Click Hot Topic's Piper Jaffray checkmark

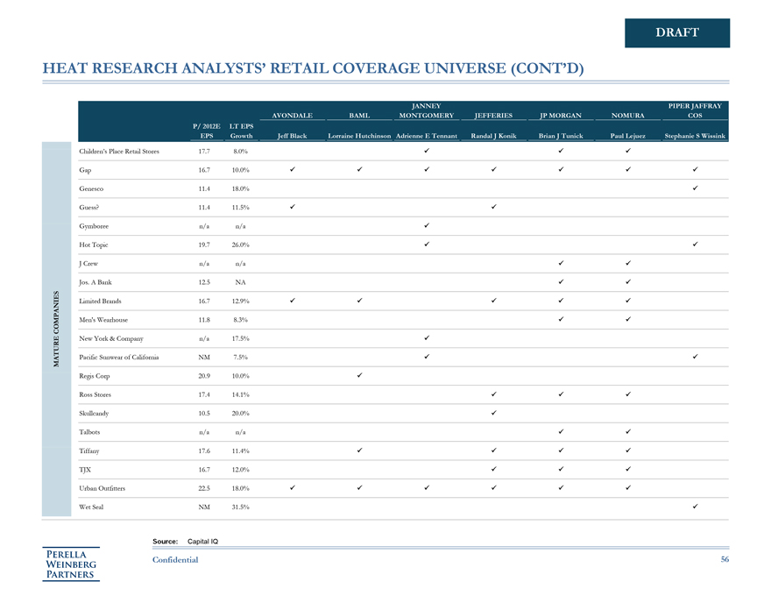[x=695, y=245]
